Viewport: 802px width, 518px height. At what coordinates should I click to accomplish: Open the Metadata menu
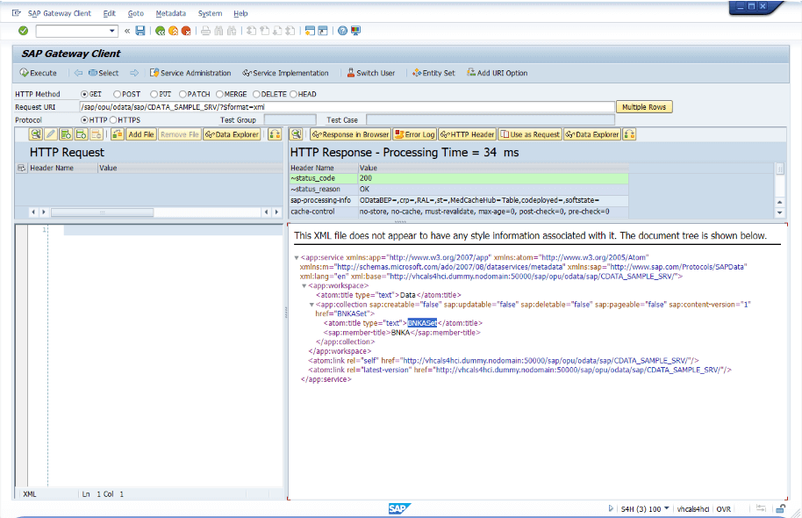coord(170,14)
